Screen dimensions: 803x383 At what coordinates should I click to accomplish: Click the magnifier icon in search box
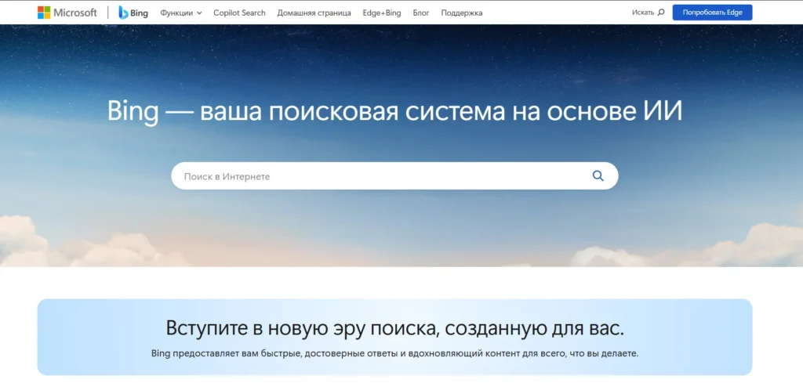click(598, 176)
